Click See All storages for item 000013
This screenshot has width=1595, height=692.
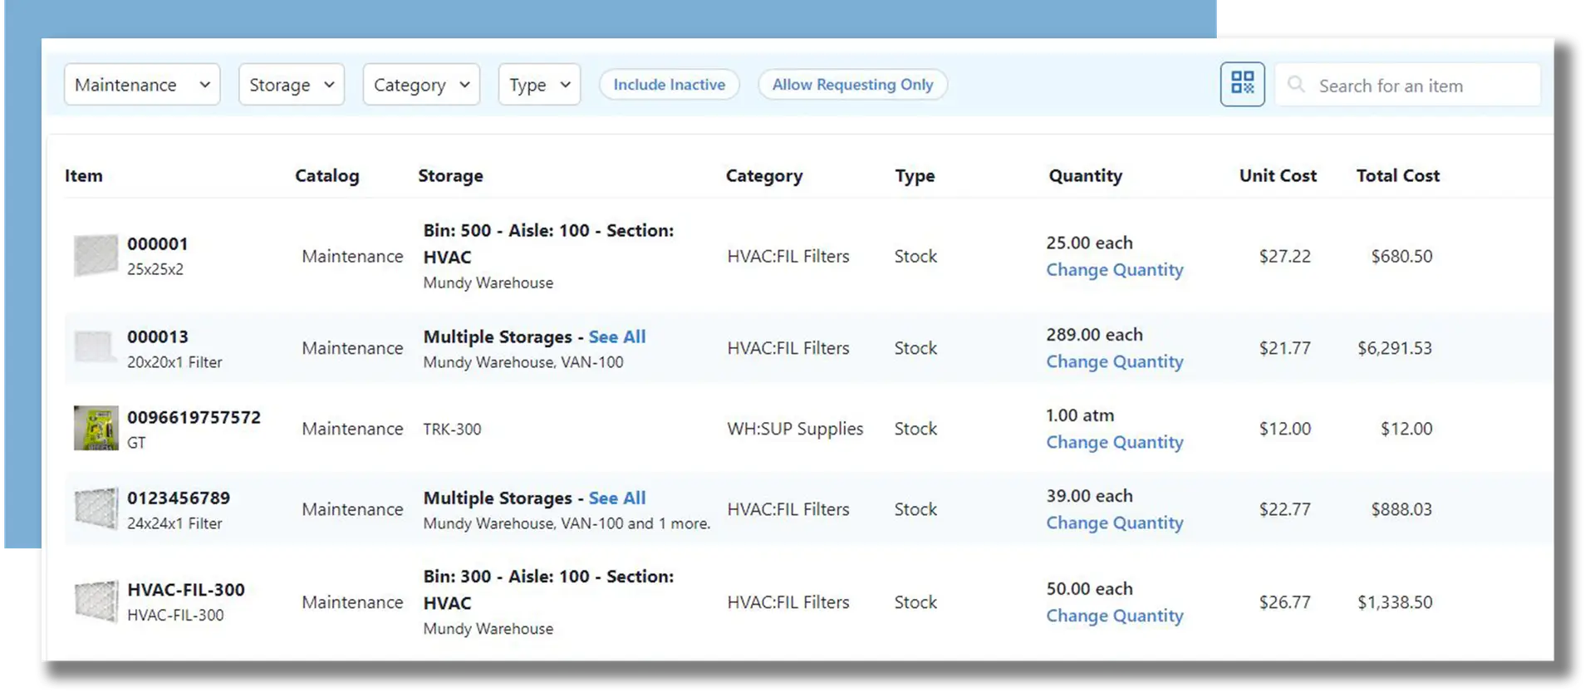point(616,337)
